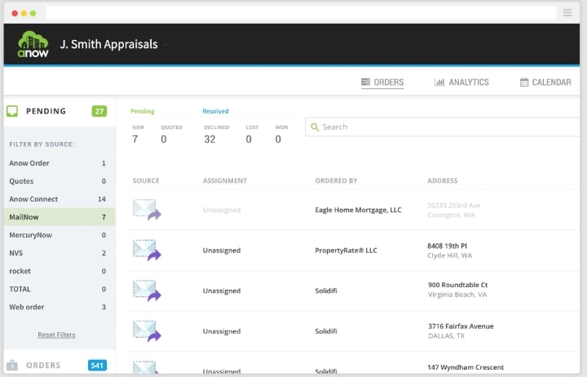Click the browser address bar
Image resolution: width=587 pixels, height=377 pixels.
[x=301, y=13]
